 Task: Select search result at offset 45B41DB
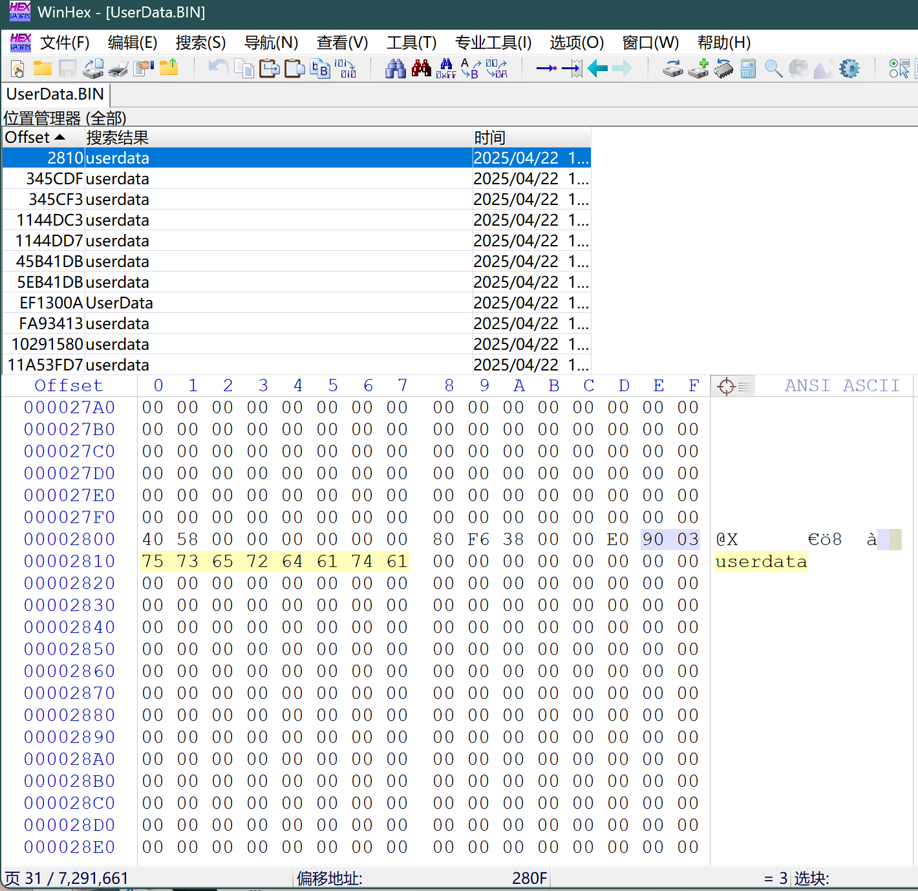click(296, 261)
